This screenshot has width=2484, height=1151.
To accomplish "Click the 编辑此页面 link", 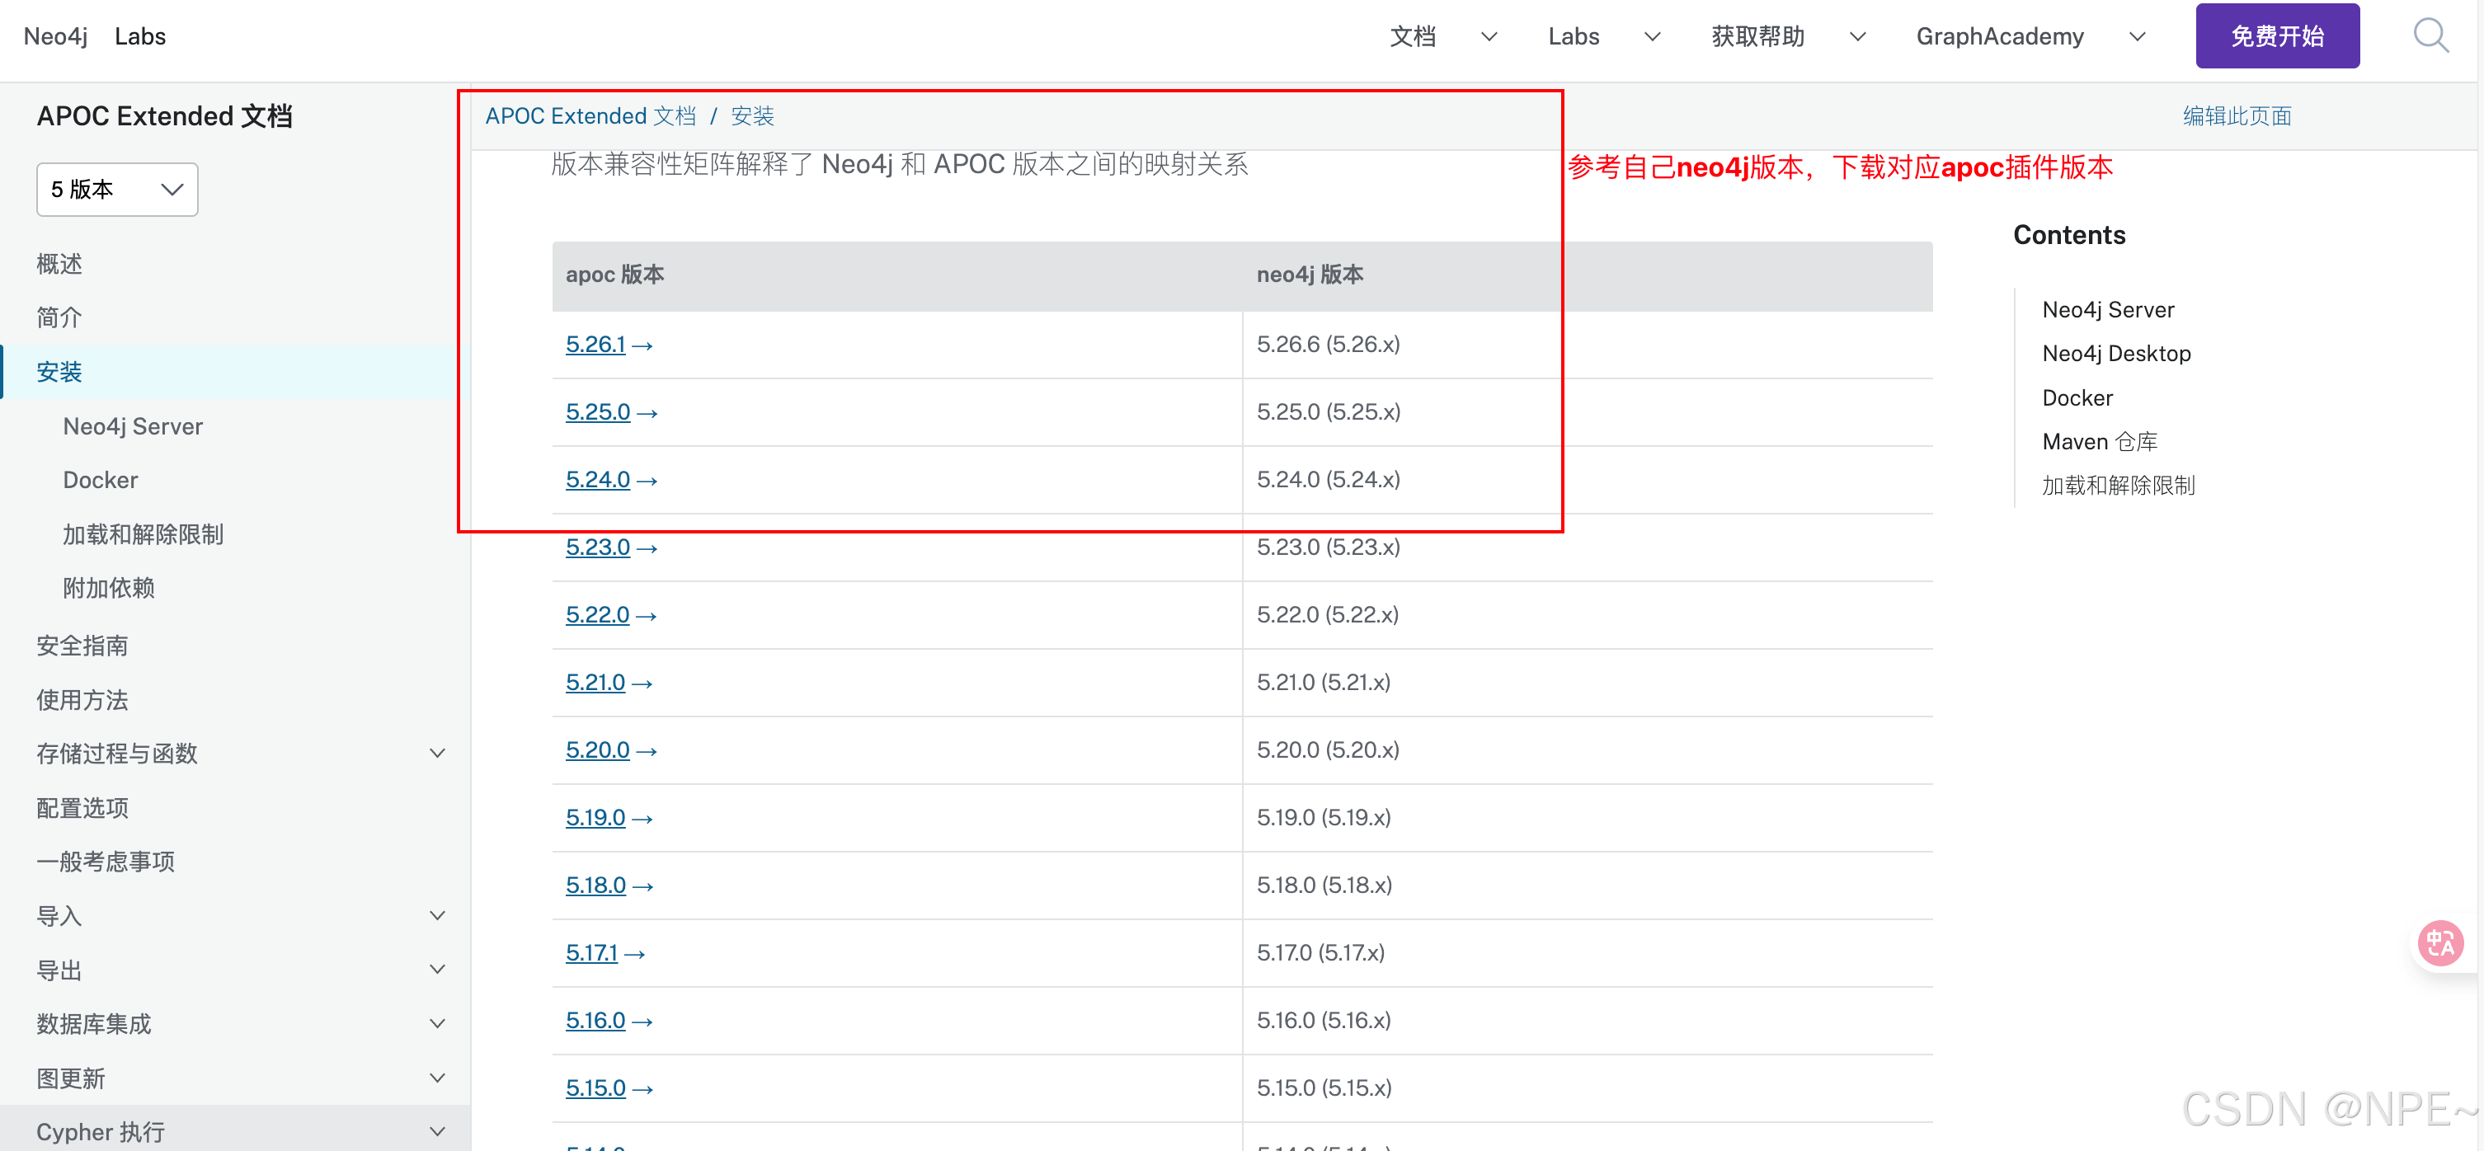I will [x=2237, y=115].
